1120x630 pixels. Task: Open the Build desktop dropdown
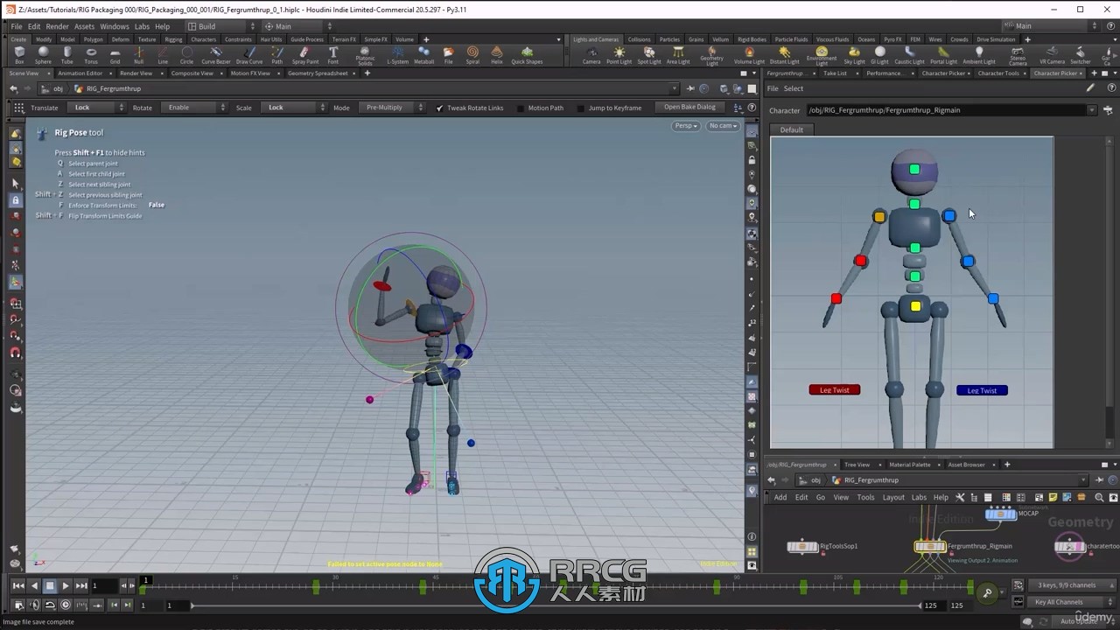(221, 26)
